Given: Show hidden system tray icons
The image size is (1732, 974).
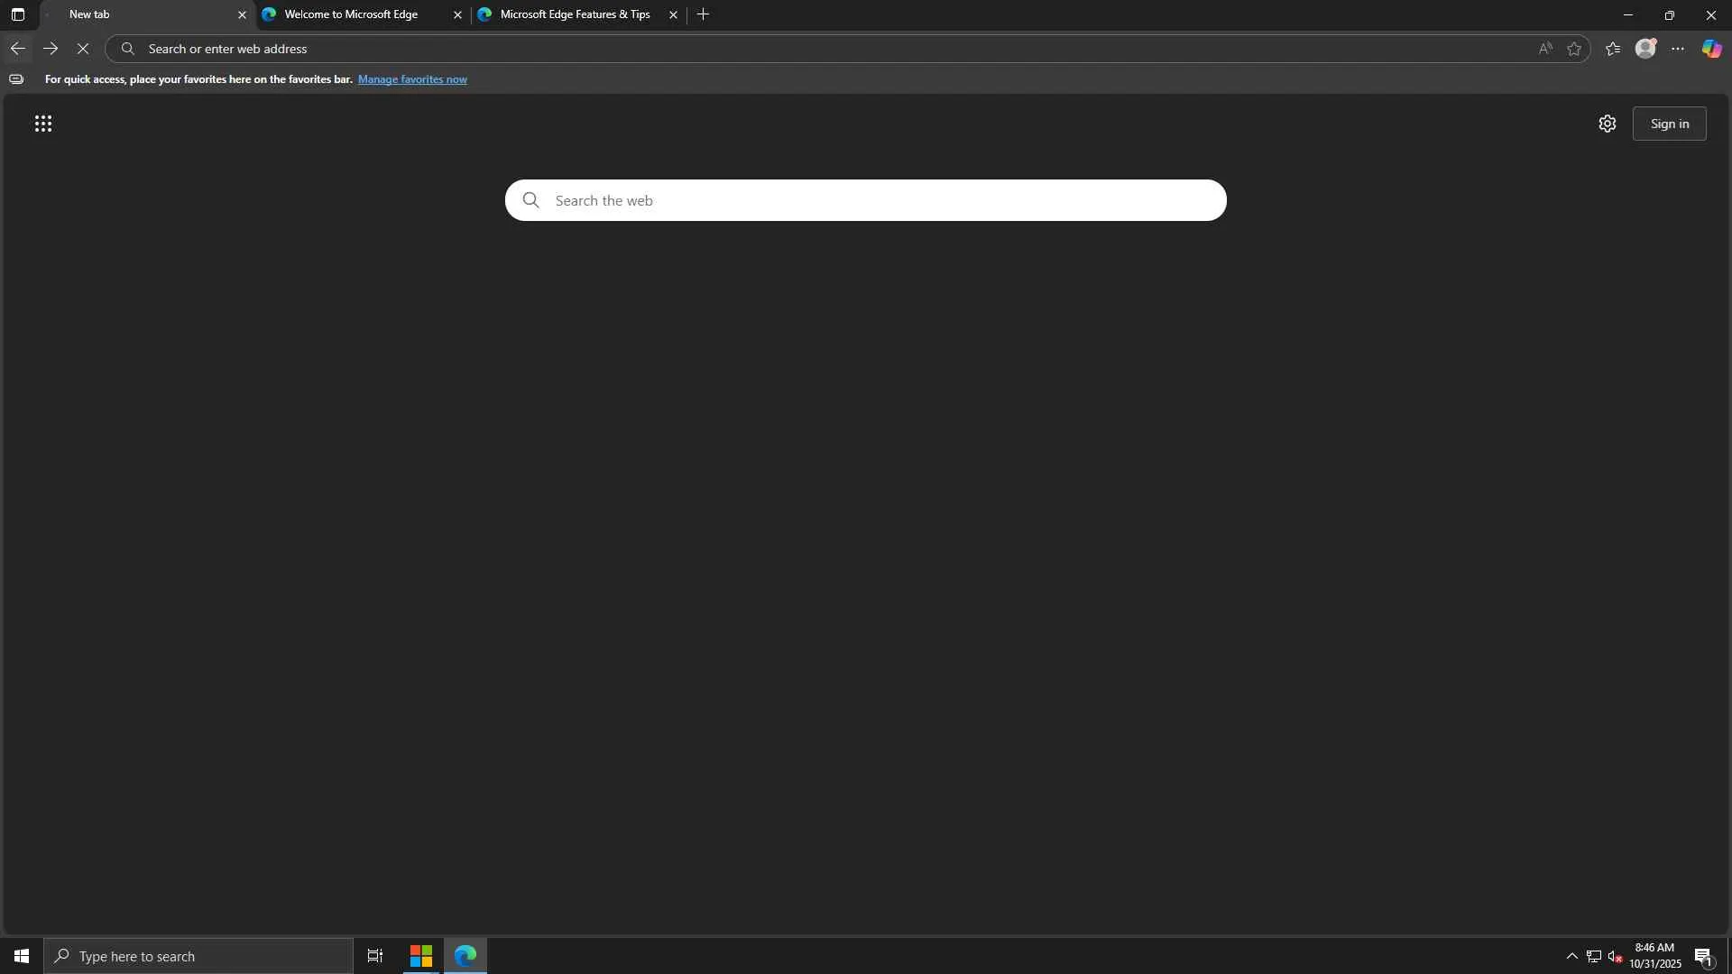Looking at the screenshot, I should (x=1571, y=956).
